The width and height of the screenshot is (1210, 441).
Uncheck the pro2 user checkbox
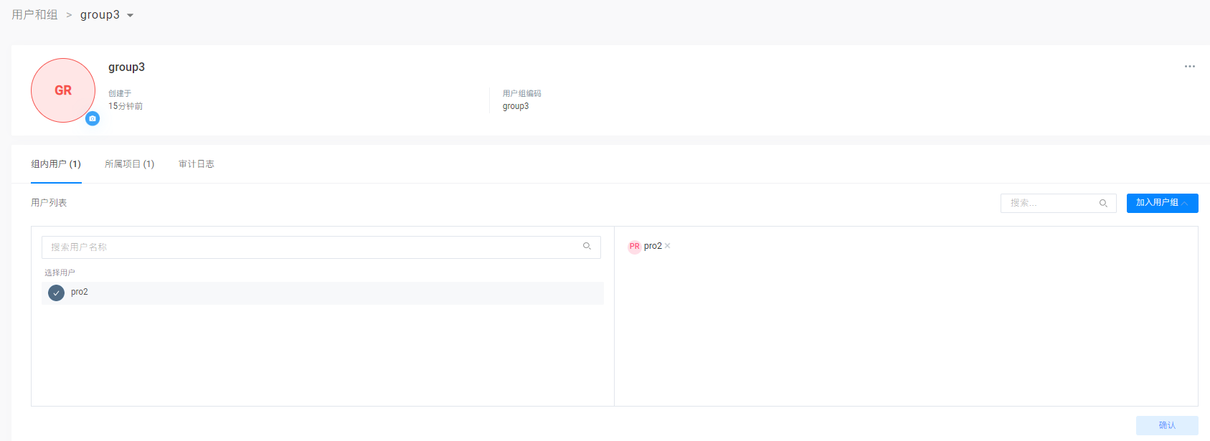(x=57, y=293)
